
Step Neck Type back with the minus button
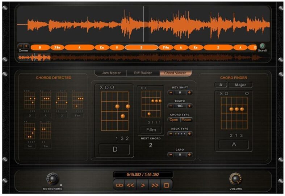point(171,134)
